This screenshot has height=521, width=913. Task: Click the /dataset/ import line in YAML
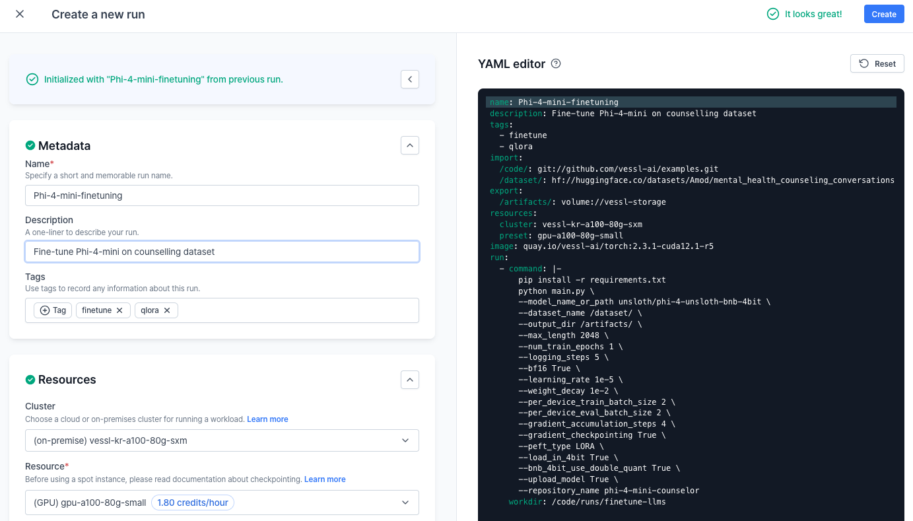click(x=696, y=180)
